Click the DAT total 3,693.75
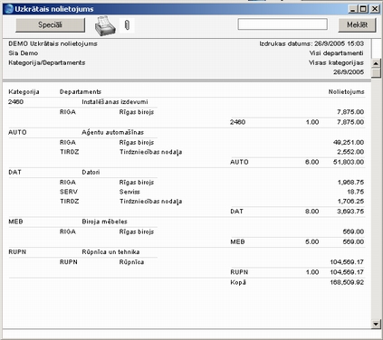 tap(350, 212)
